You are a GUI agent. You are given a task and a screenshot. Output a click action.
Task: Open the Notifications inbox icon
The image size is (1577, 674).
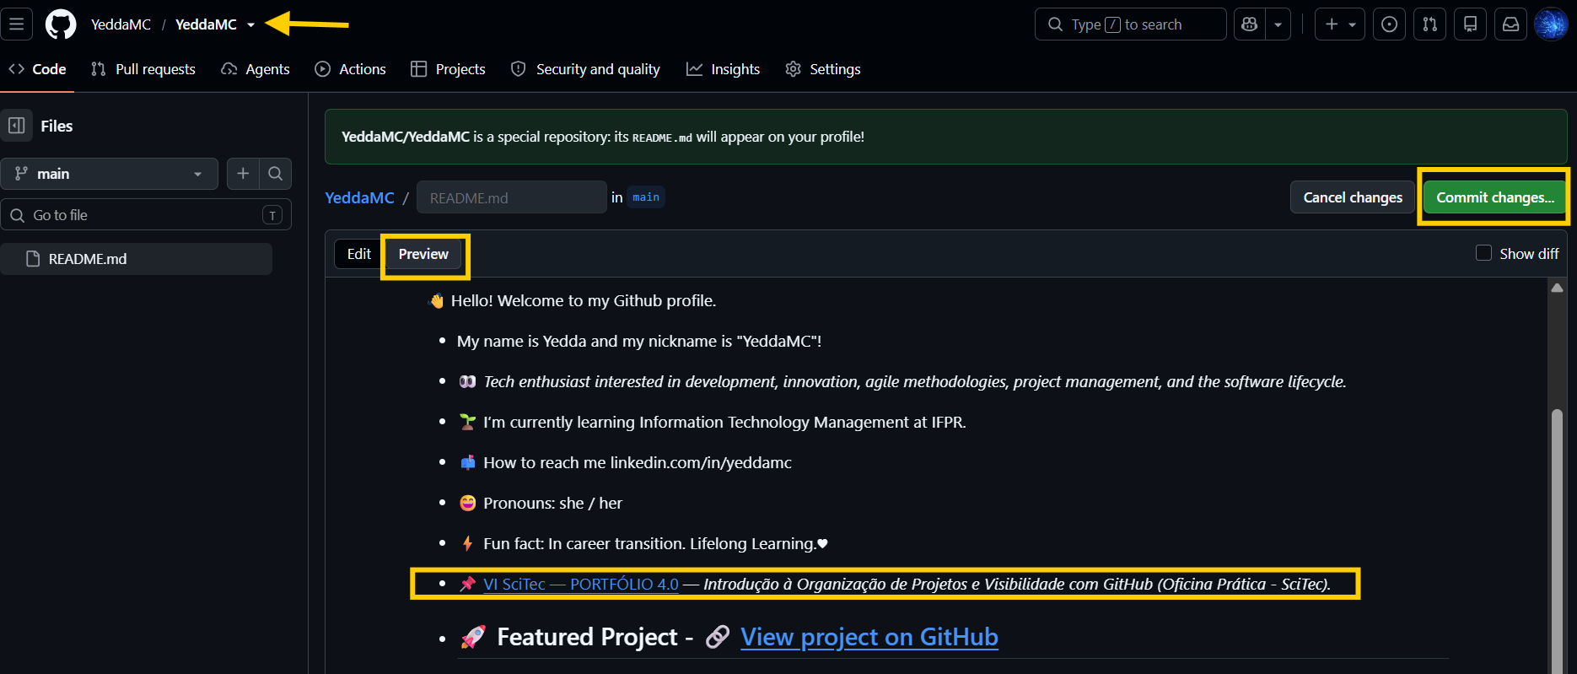1511,24
